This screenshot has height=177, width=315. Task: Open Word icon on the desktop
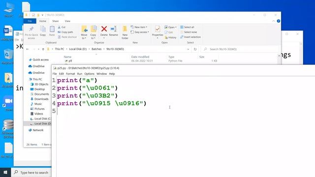(x=8, y=30)
